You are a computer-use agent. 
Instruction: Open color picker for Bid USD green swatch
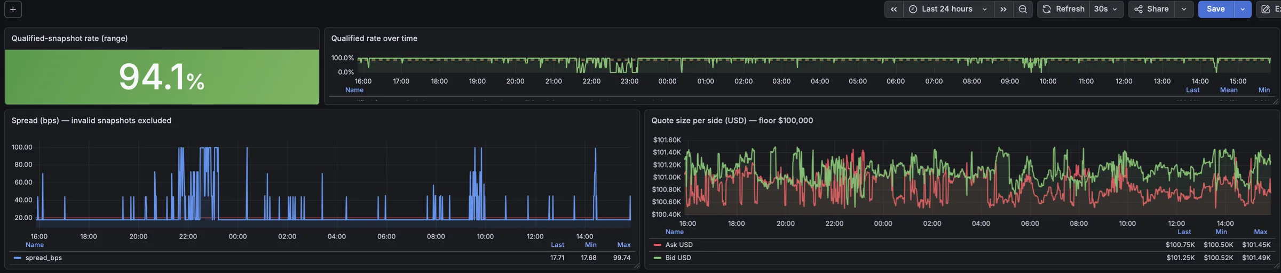point(658,258)
